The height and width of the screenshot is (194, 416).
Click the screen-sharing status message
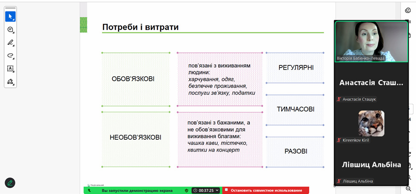pyautogui.click(x=137, y=191)
